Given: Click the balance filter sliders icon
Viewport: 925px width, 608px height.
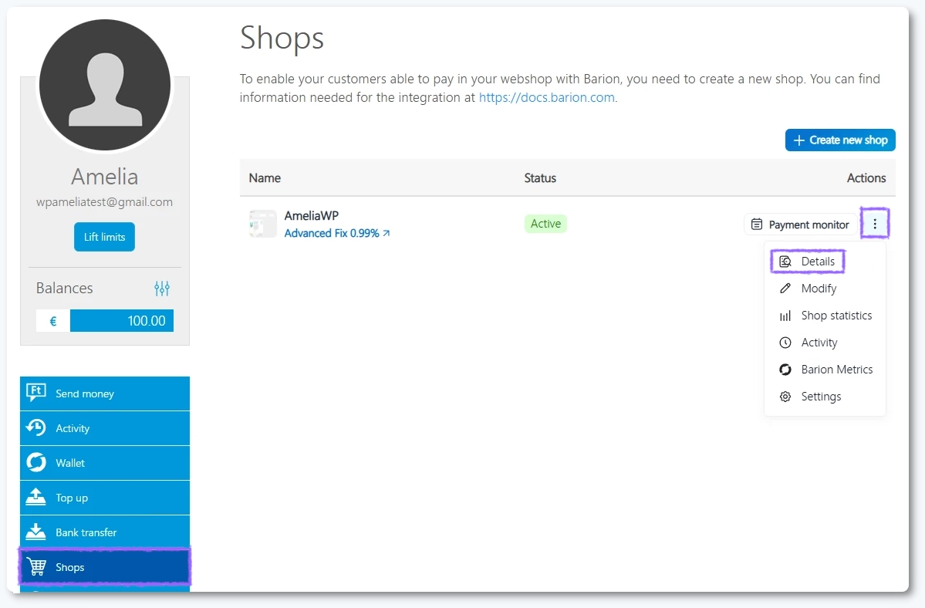Looking at the screenshot, I should (162, 288).
